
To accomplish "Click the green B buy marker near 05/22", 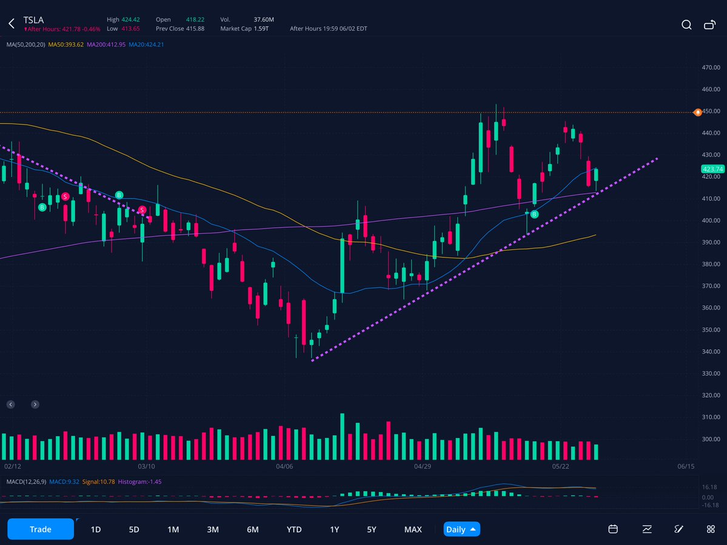I will click(x=534, y=214).
